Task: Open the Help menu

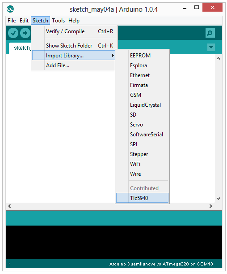Action: [x=74, y=21]
